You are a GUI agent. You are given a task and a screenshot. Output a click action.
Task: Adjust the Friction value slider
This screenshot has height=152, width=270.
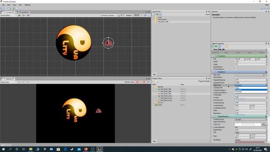click(251, 98)
